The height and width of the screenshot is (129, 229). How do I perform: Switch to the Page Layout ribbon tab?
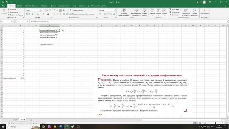[32, 6]
